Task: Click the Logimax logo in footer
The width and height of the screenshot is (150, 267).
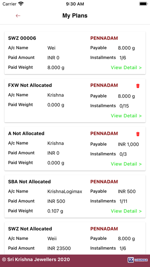Action: click(138, 260)
